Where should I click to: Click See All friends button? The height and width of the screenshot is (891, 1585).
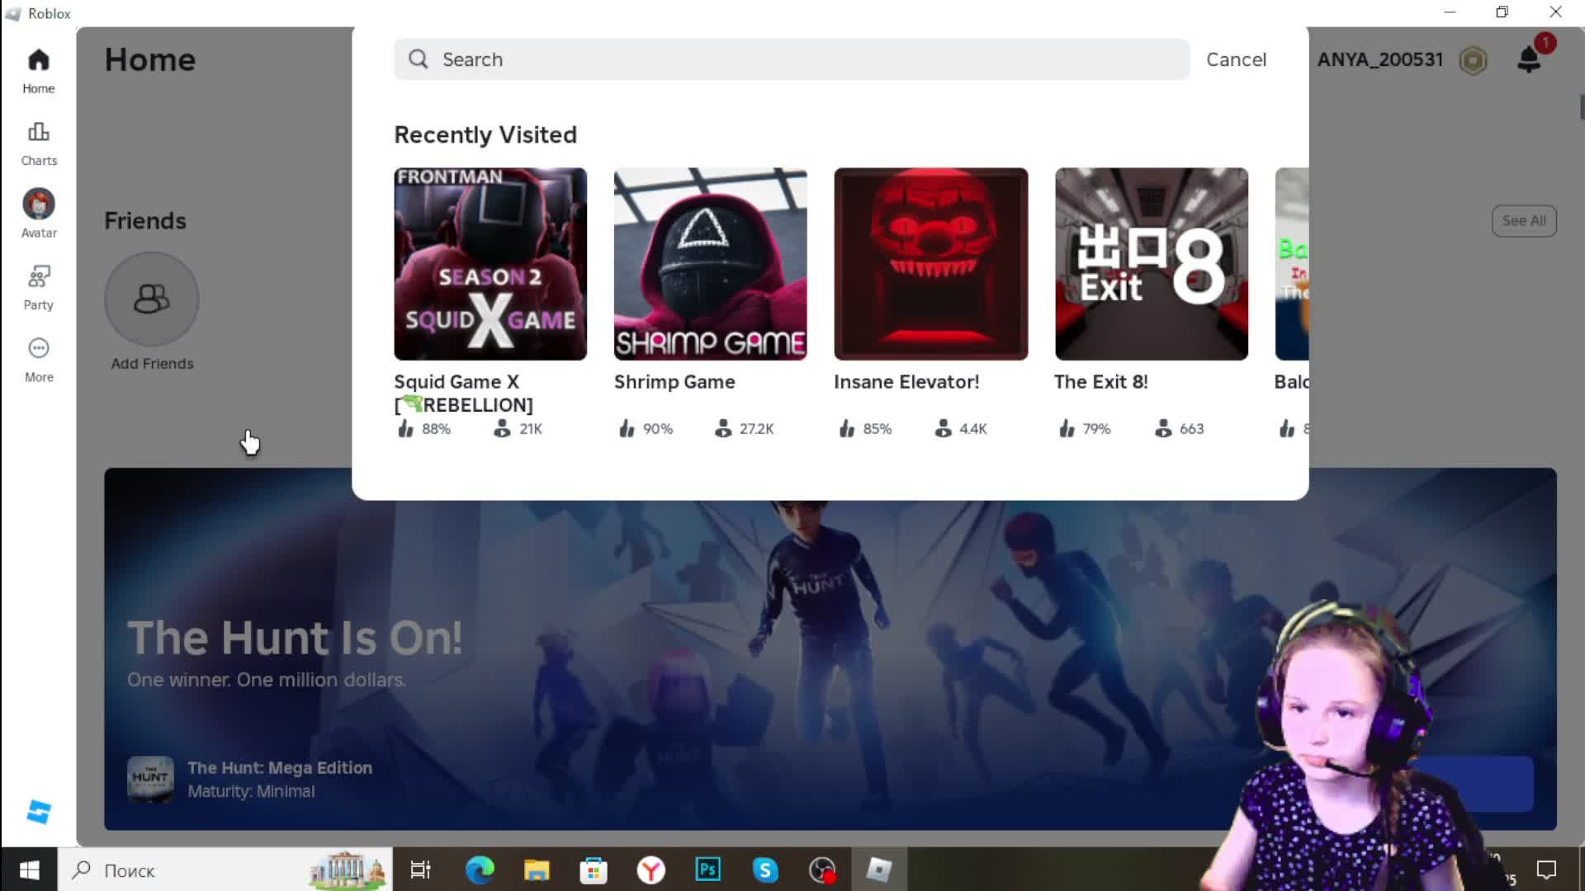(x=1523, y=220)
